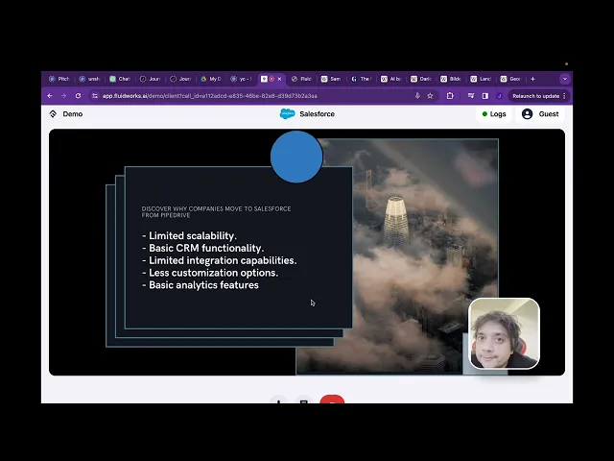Click the Fluidworks logo beside Demo

coord(53,114)
